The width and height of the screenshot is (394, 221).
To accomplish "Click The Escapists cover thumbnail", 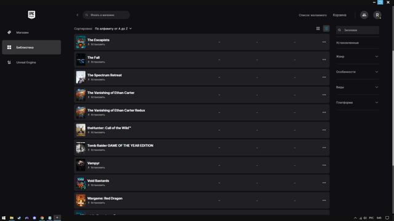I will pos(81,42).
